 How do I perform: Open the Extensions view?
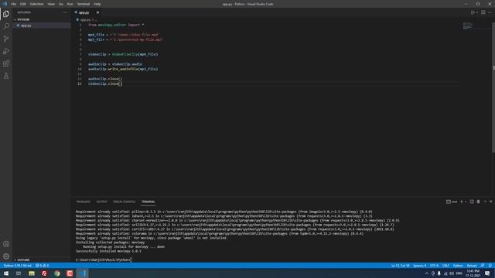coord(6,63)
